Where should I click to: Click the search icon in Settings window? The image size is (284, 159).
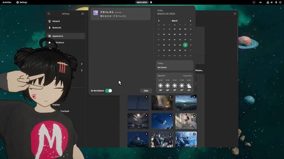point(49,14)
